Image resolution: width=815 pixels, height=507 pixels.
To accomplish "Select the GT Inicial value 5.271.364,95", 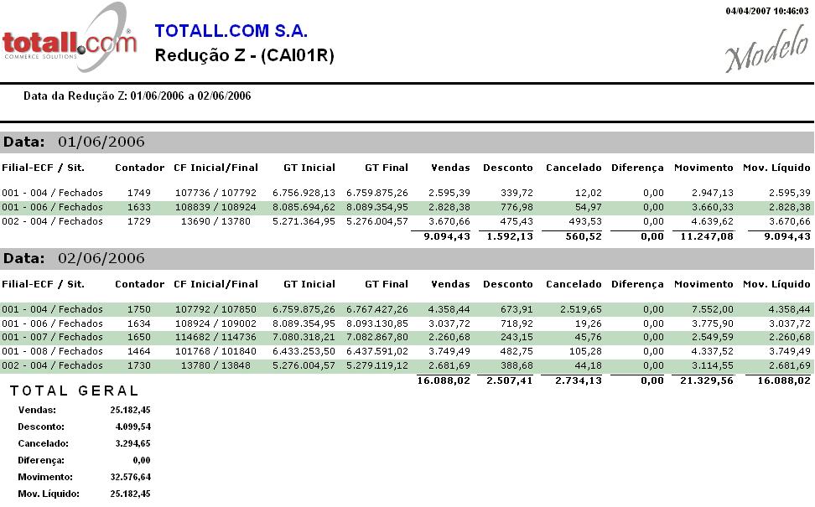I will (304, 221).
